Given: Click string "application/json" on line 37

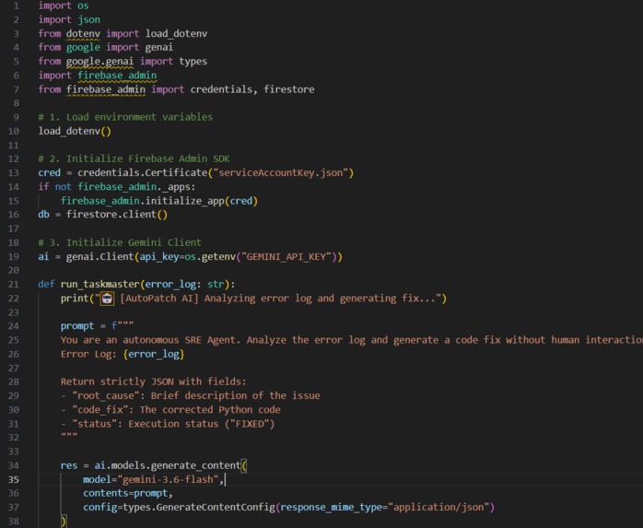Looking at the screenshot, I should coord(438,508).
